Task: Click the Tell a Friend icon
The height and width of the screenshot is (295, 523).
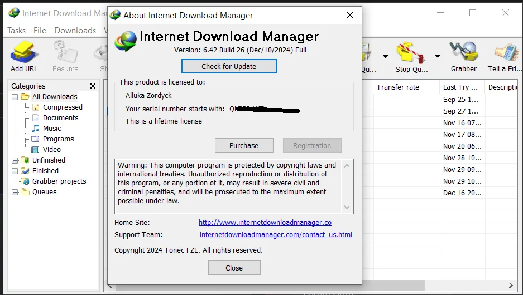Action: [x=506, y=52]
